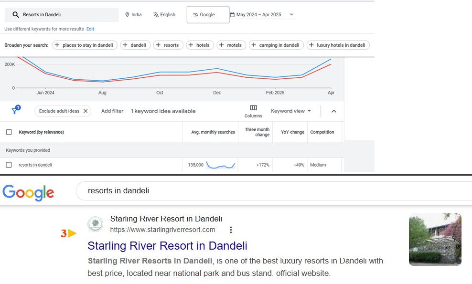Click the Google logo
The image size is (472, 284).
[28, 192]
